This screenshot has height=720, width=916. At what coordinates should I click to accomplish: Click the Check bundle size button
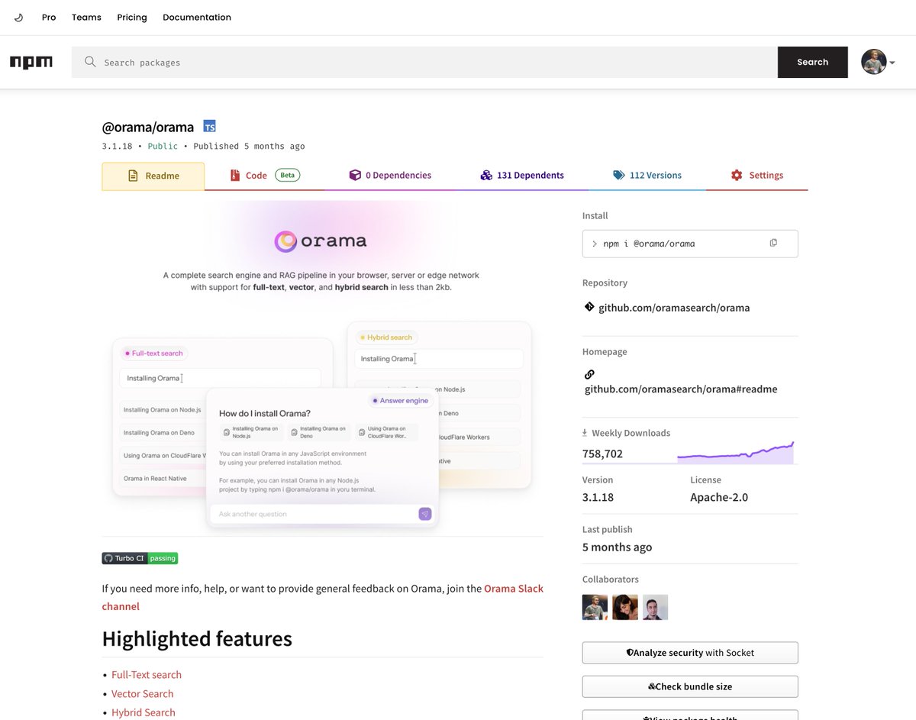click(690, 686)
